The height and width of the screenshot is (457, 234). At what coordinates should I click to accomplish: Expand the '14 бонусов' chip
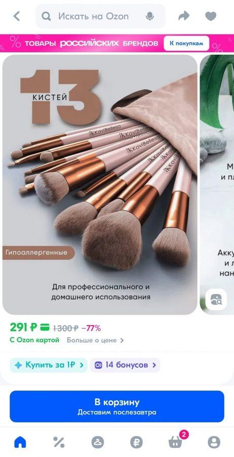tap(125, 365)
